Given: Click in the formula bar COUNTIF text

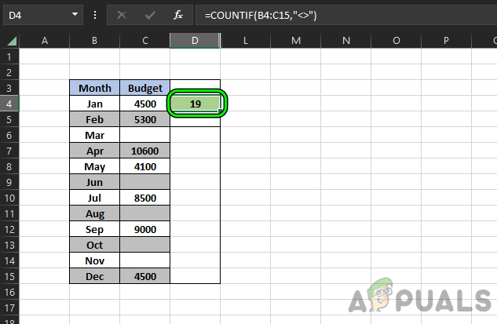Looking at the screenshot, I should 261,15.
